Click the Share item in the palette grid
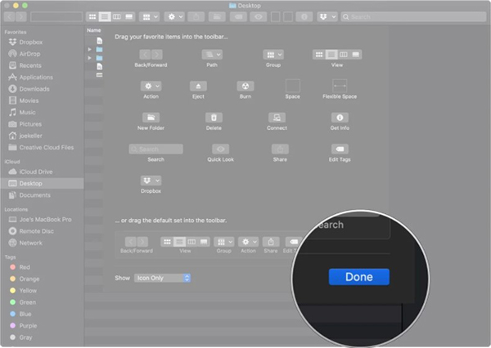This screenshot has width=491, height=348. click(280, 149)
